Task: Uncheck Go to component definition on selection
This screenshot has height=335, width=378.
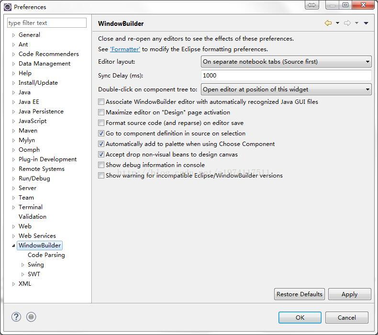Action: click(x=101, y=134)
